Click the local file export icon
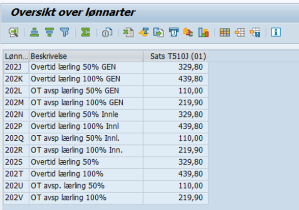The width and height of the screenshot is (299, 210). [x=158, y=33]
